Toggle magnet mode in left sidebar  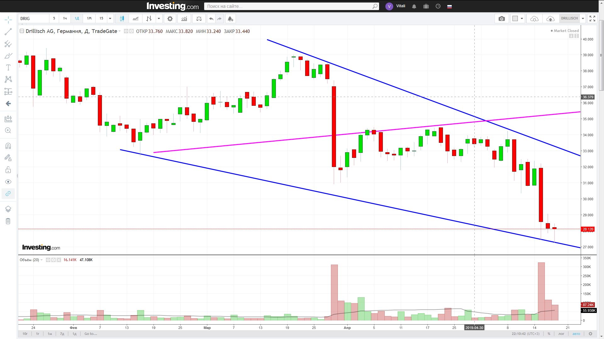pyautogui.click(x=8, y=146)
